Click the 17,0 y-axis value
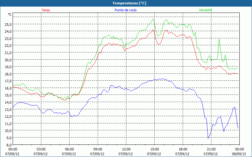The height and width of the screenshot is (157, 252). [9, 81]
